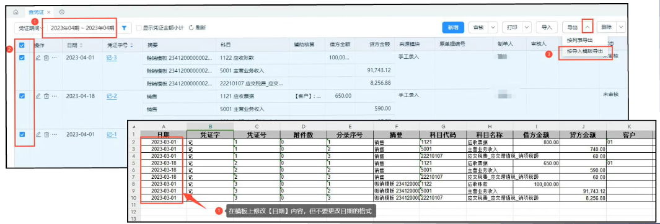Click the blue 新增 button
Image resolution: width=660 pixels, height=224 pixels.
452,27
